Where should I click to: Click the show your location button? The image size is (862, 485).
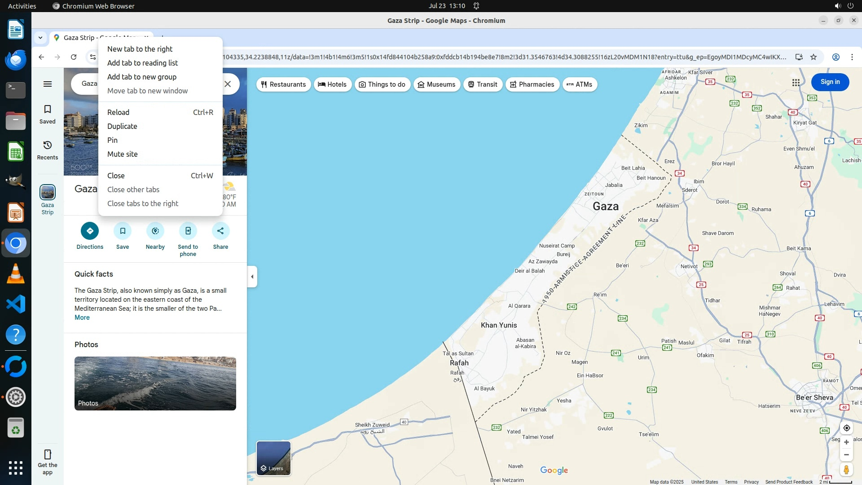846,428
